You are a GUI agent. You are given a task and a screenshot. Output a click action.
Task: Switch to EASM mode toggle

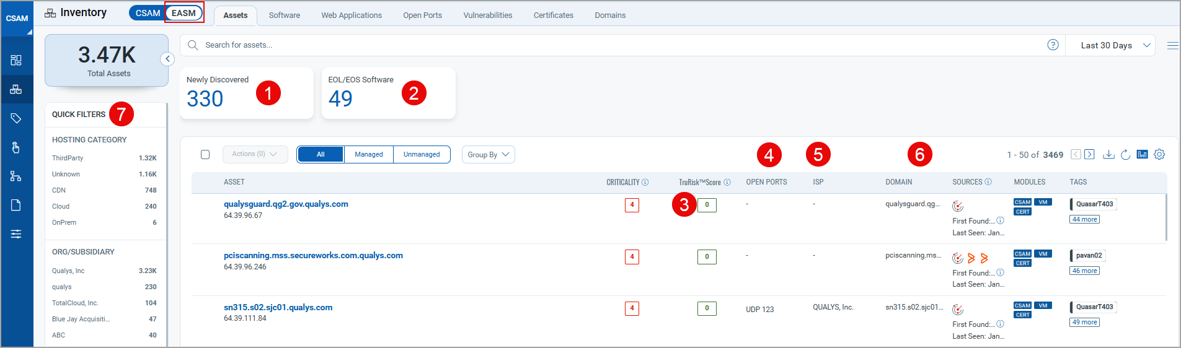tap(184, 13)
